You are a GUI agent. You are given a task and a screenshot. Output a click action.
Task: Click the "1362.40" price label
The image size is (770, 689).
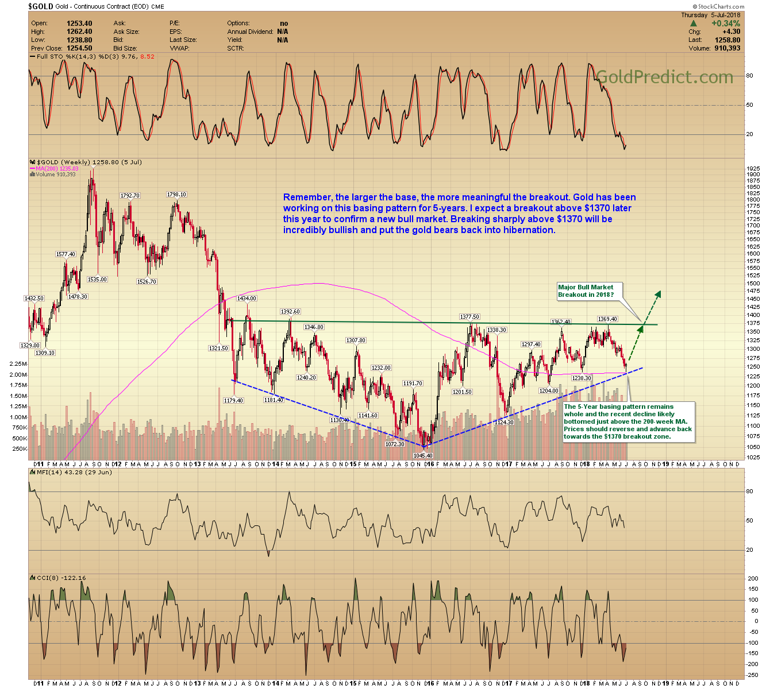tap(561, 322)
